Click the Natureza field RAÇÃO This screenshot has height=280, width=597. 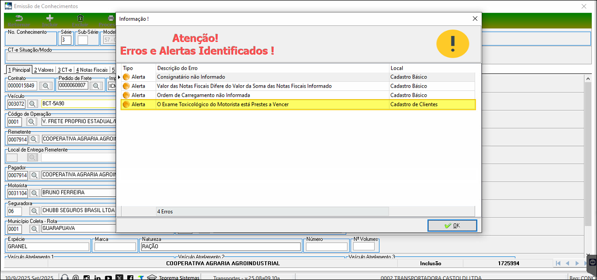[221, 246]
